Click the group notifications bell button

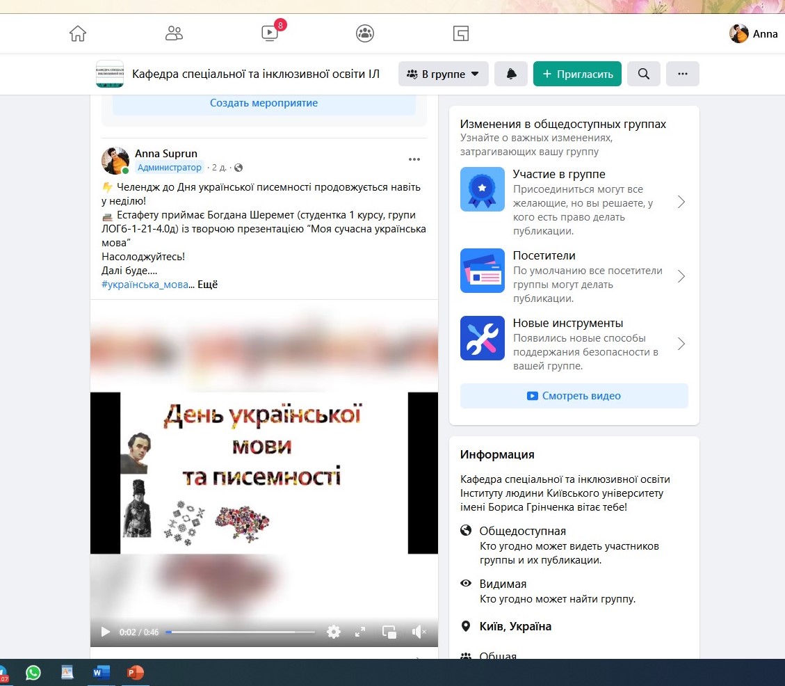[x=511, y=74]
